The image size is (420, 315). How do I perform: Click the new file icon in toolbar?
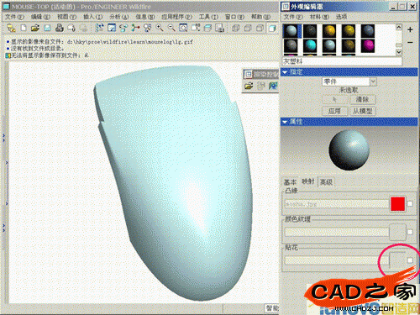point(24,28)
